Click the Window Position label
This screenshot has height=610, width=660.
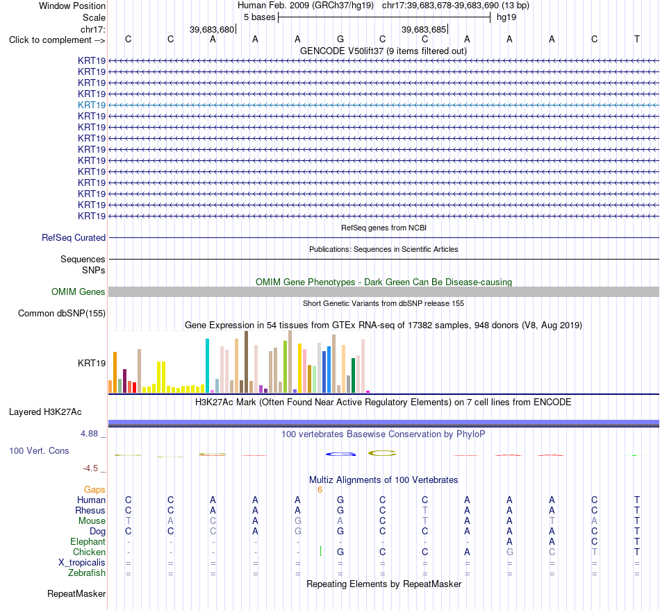click(x=72, y=6)
